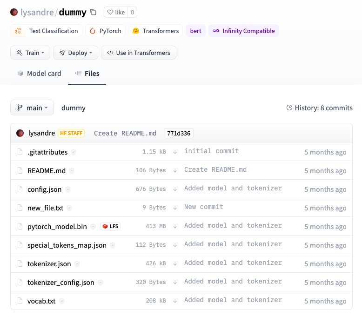This screenshot has width=362, height=317.
Task: Copy the model name with the copy icon
Action: coord(93,12)
